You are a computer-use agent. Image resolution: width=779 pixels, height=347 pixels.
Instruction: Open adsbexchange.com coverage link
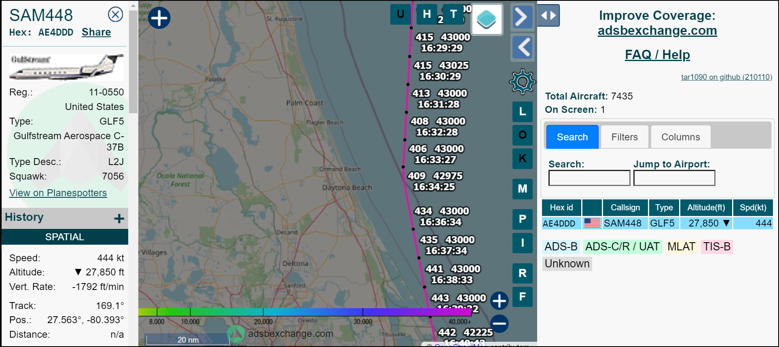pyautogui.click(x=657, y=31)
